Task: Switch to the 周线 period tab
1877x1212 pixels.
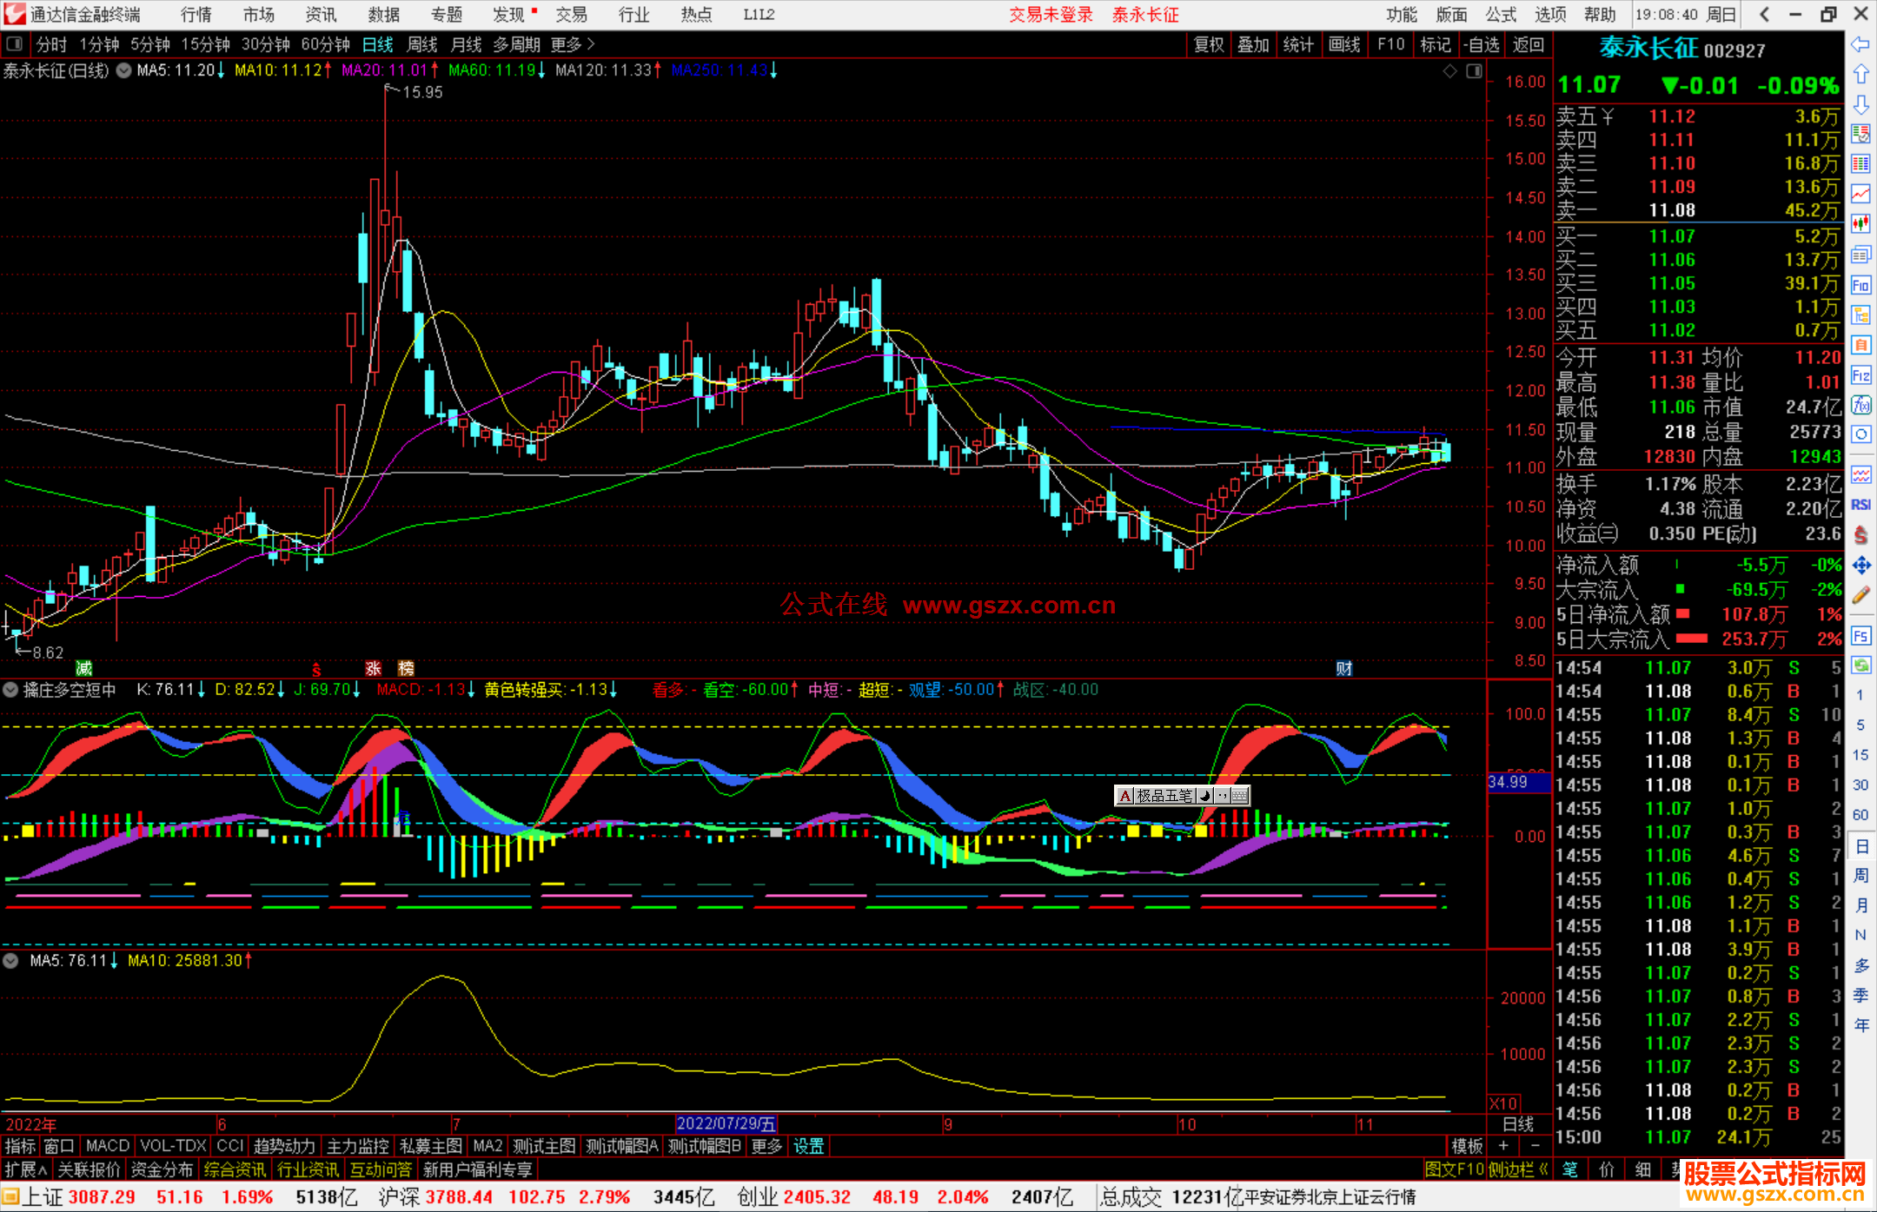Action: tap(422, 44)
